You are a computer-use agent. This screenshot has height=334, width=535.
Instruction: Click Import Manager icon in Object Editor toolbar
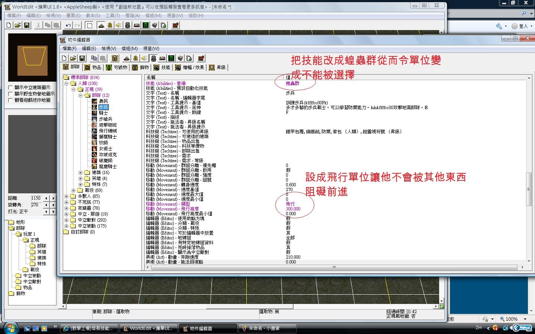189,58
